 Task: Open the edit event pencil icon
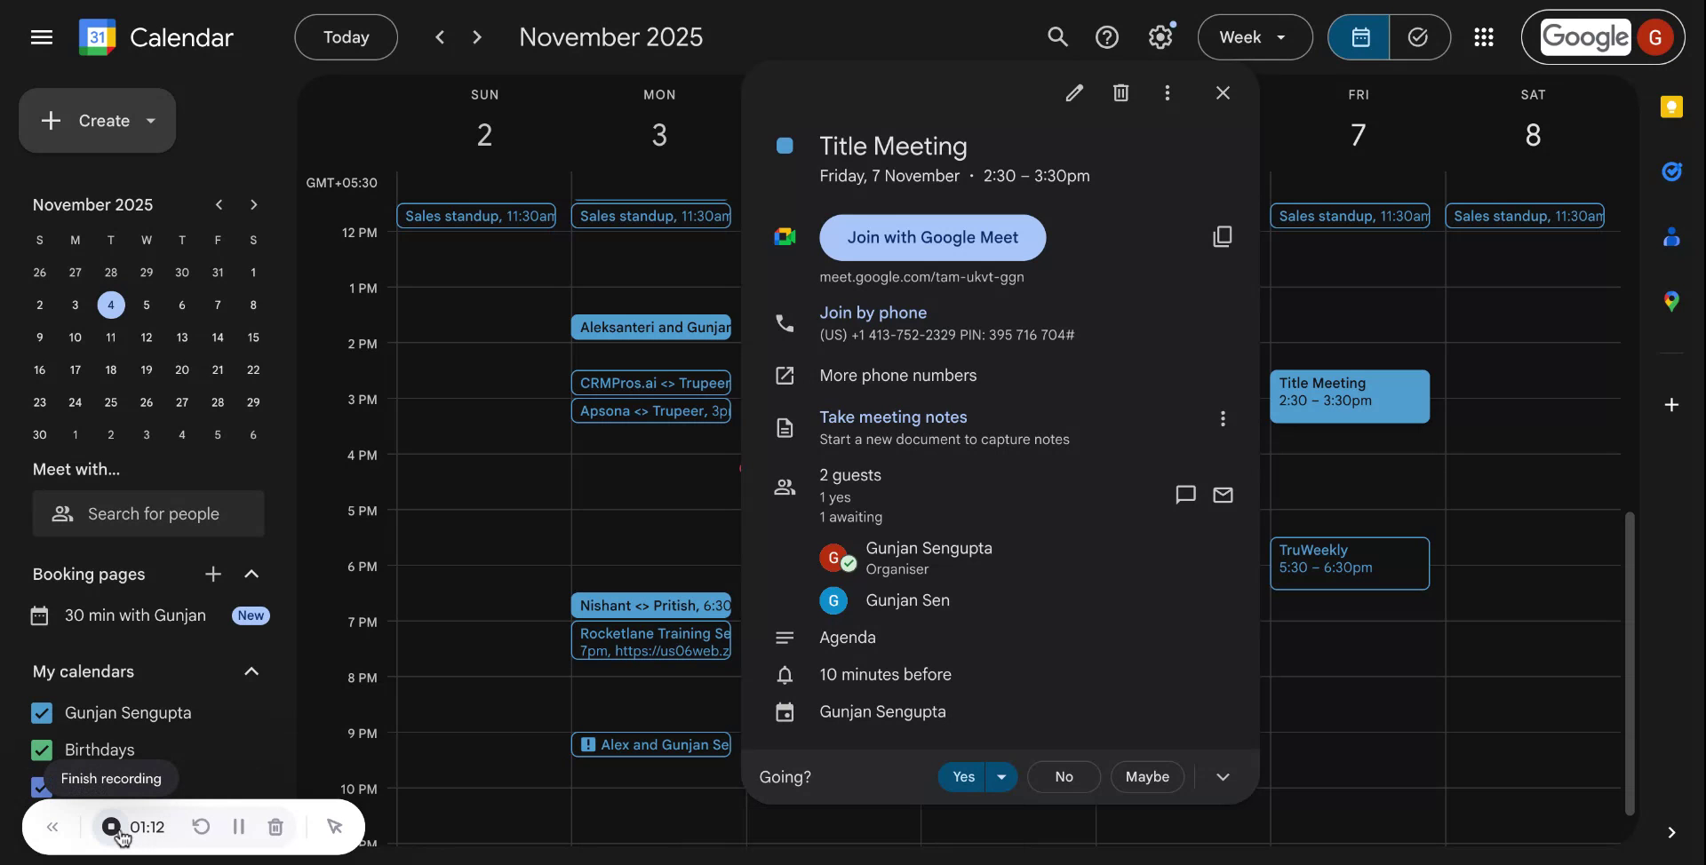[x=1074, y=92]
